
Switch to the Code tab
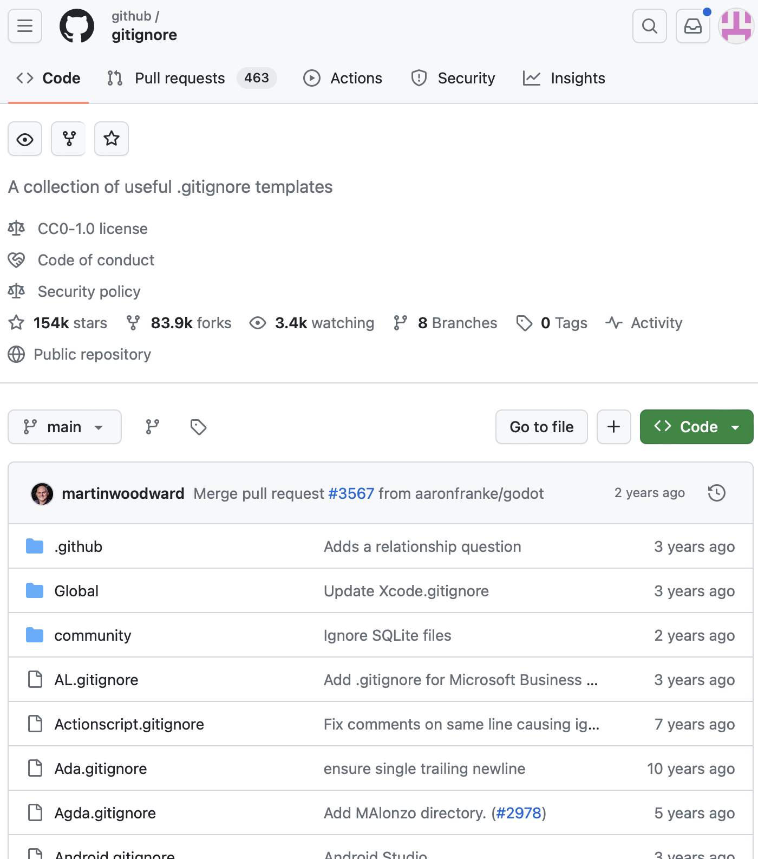tap(48, 79)
